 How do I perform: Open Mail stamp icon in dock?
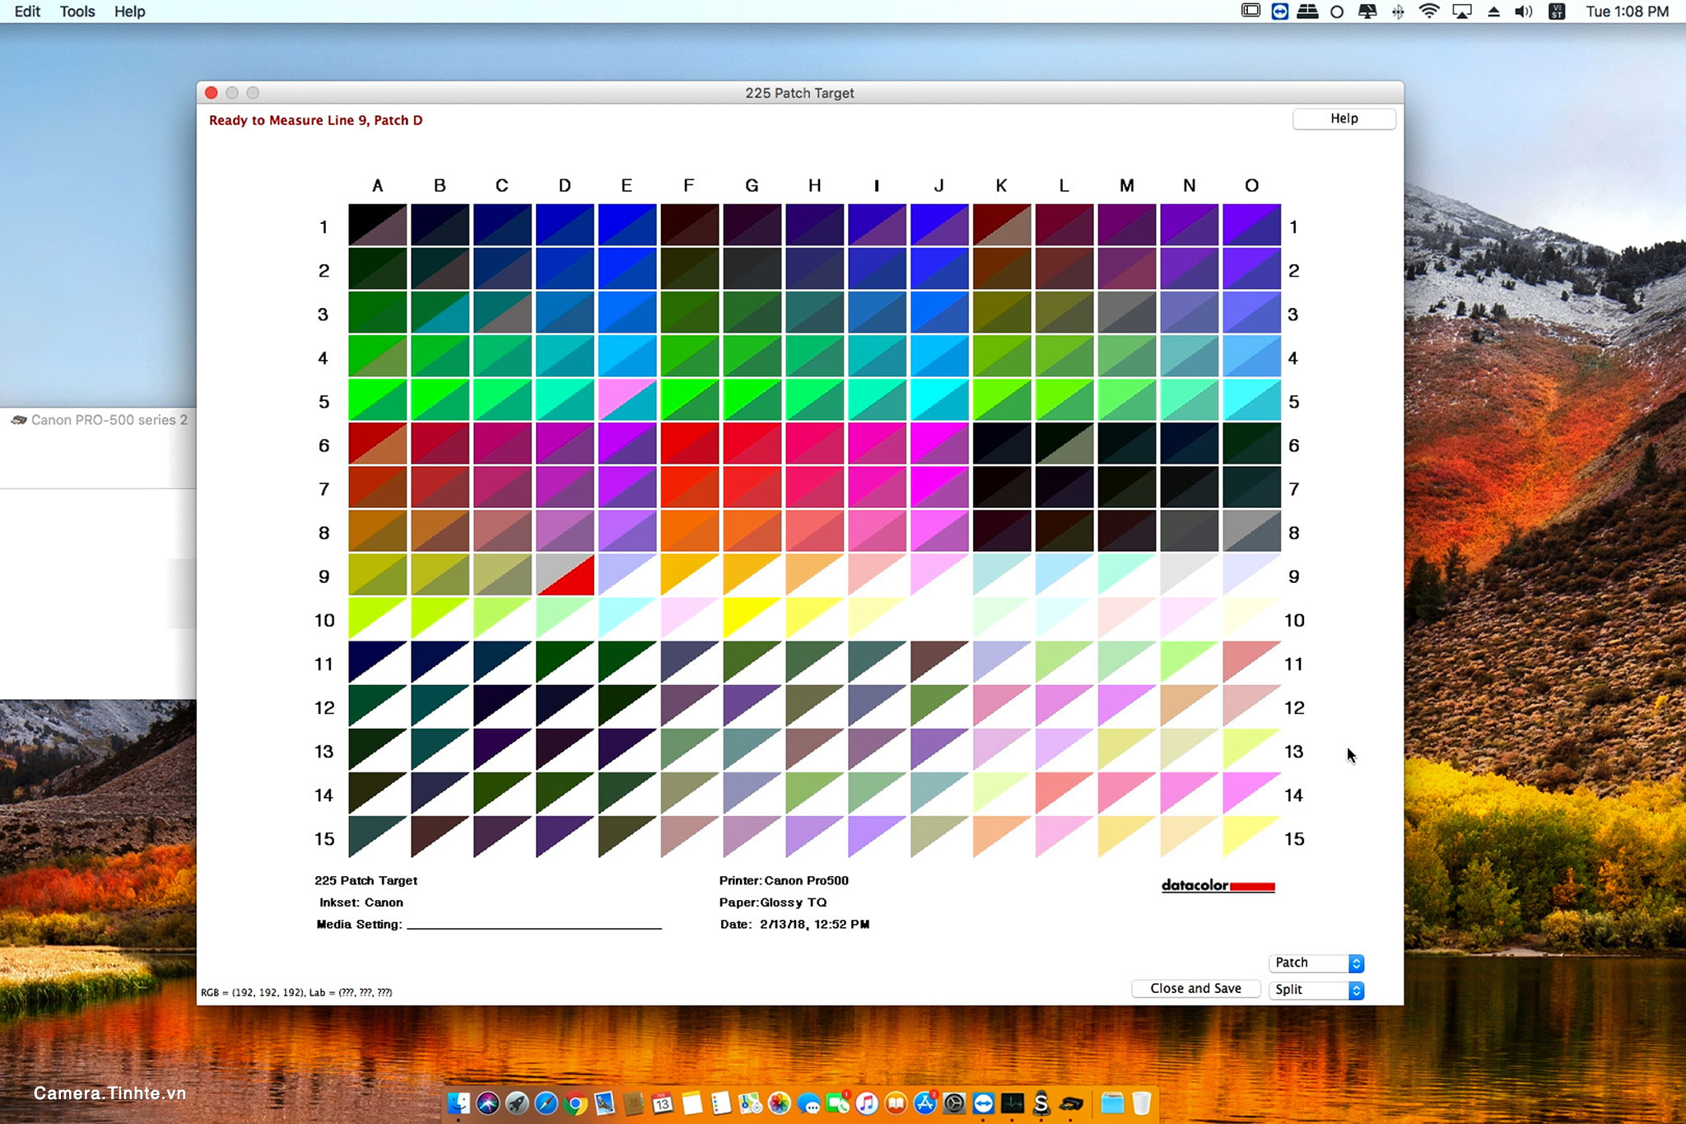604,1103
